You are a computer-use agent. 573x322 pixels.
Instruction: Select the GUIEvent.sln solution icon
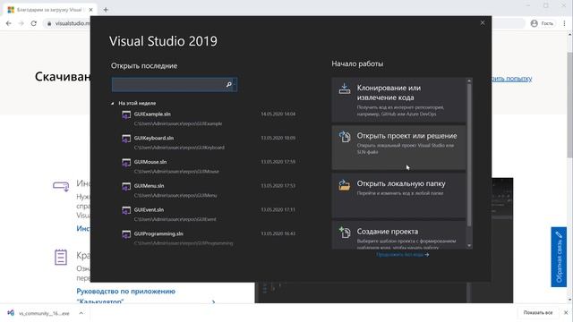click(x=126, y=211)
